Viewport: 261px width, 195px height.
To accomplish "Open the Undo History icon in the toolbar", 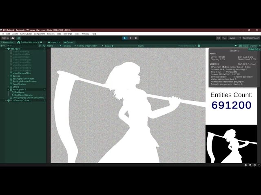I will point(219,38).
